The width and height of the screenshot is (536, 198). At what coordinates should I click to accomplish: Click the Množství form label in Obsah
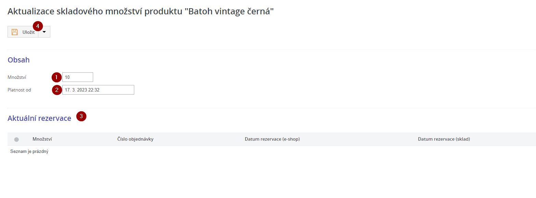[17, 77]
